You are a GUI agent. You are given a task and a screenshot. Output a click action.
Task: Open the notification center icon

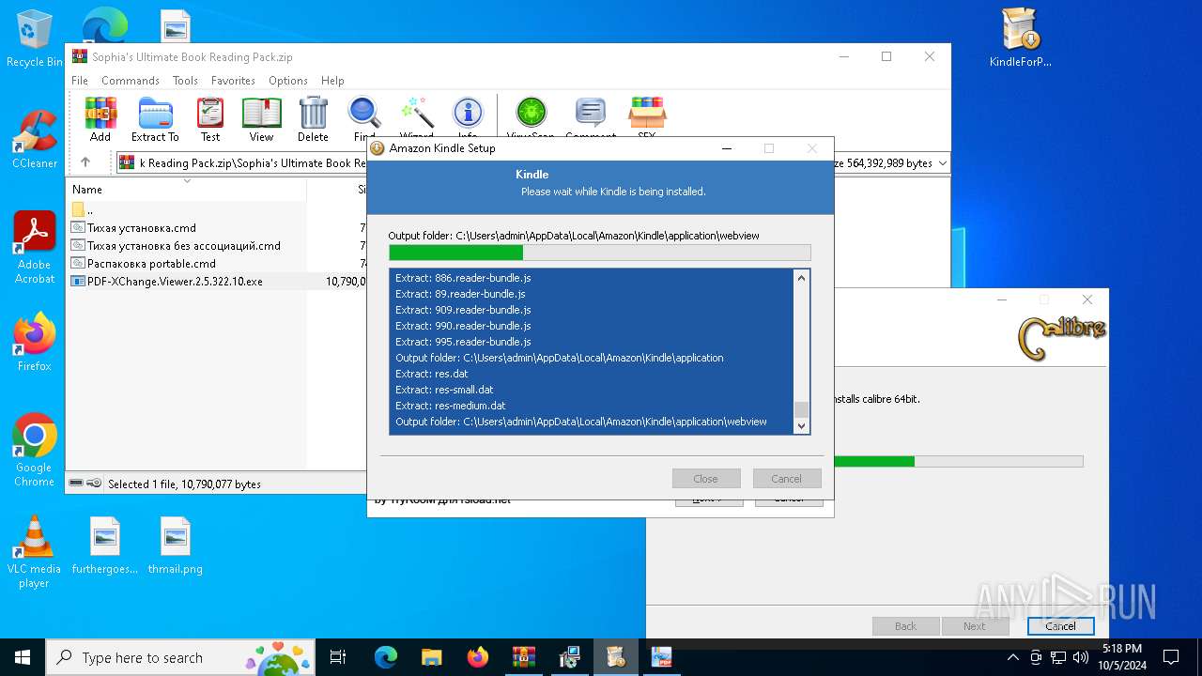tap(1171, 657)
